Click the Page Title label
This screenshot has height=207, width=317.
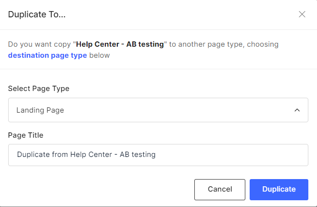[x=26, y=135]
